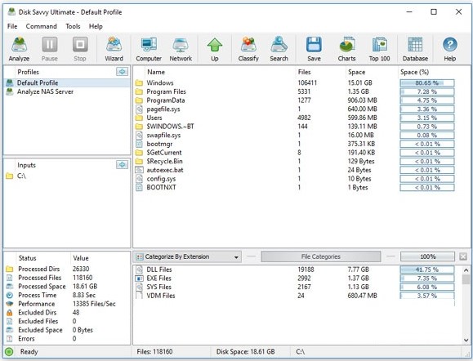
Task: Click the File Categories button
Action: (321, 256)
